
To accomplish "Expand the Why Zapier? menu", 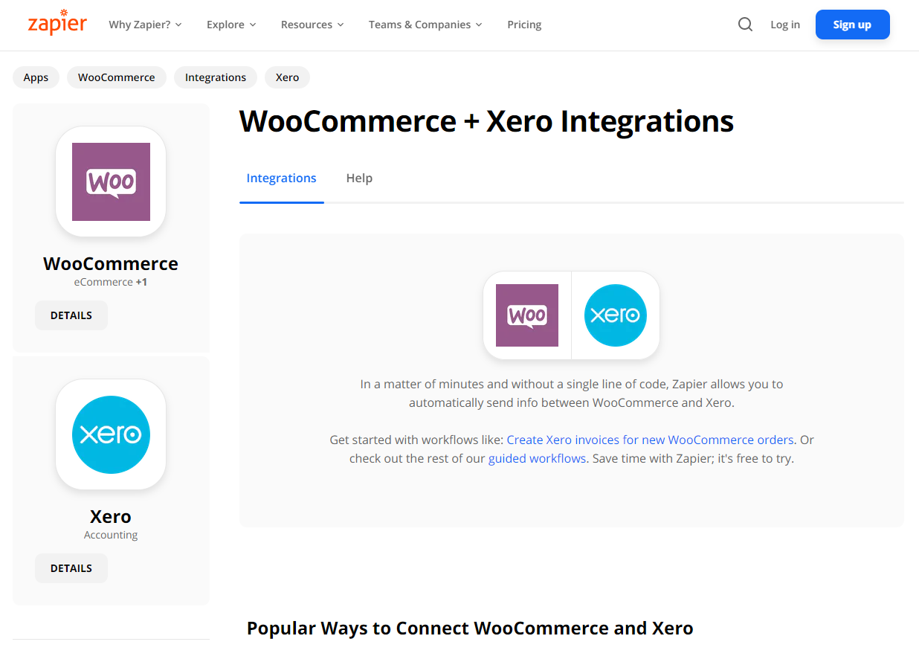I will coord(145,25).
